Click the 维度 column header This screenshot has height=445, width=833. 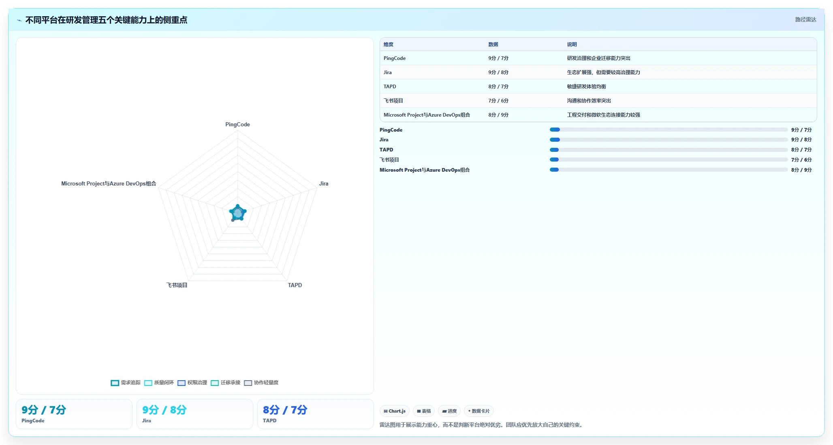[x=389, y=45]
